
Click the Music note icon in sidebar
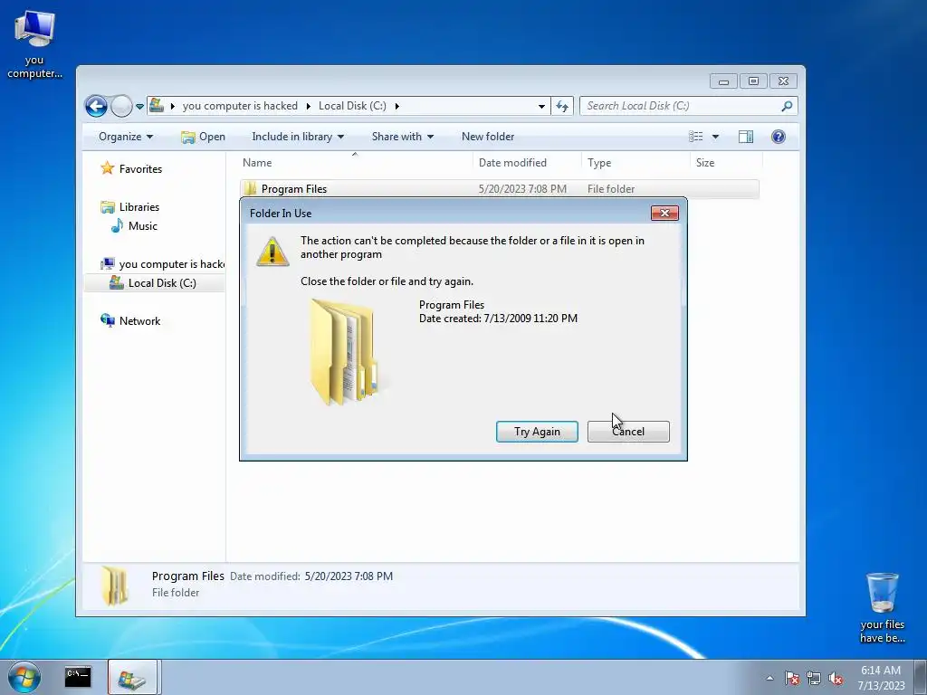tap(117, 225)
